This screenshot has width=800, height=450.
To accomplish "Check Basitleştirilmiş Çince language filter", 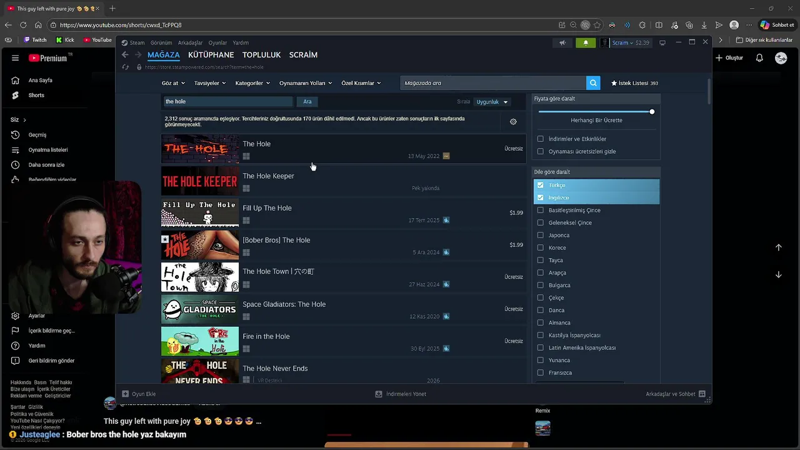I will pos(541,210).
